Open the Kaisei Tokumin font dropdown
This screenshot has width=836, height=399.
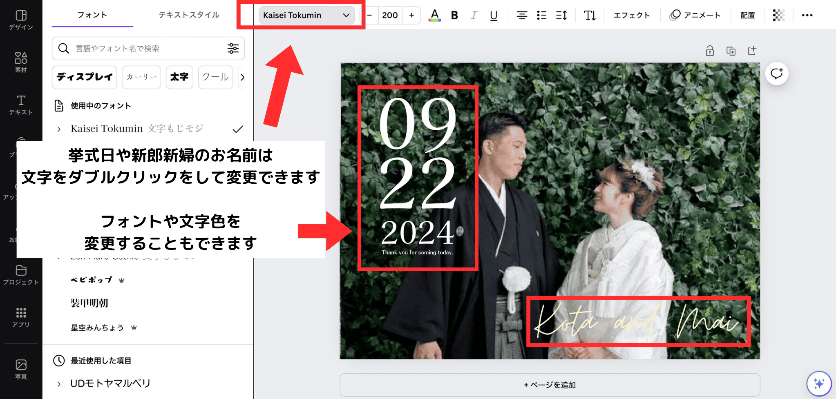point(306,16)
